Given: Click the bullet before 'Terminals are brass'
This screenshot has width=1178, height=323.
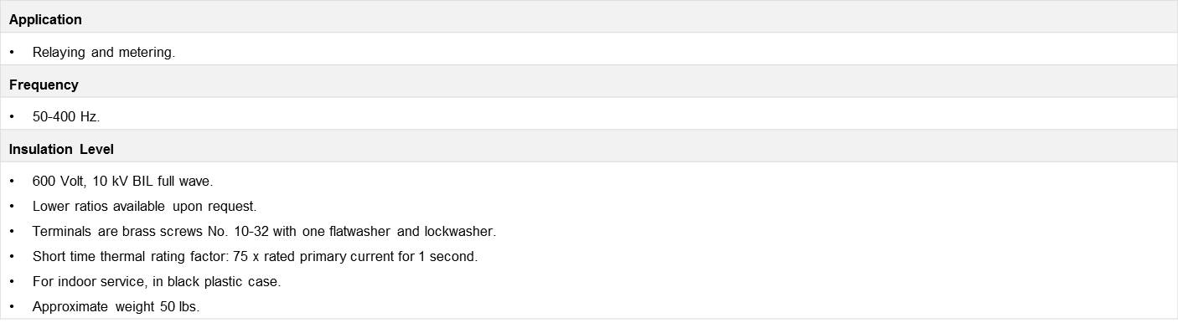Looking at the screenshot, I should coord(13,231).
